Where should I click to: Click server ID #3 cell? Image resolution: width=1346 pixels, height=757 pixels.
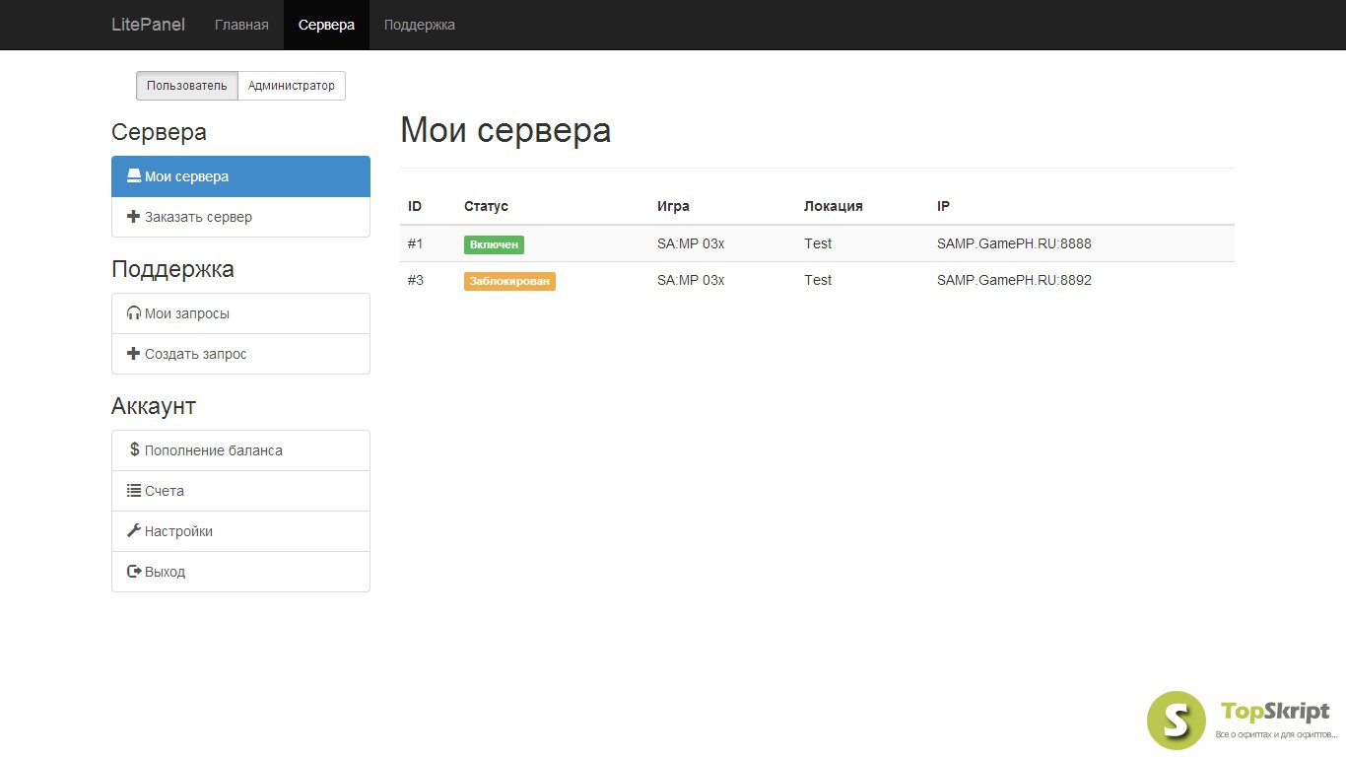pos(416,280)
